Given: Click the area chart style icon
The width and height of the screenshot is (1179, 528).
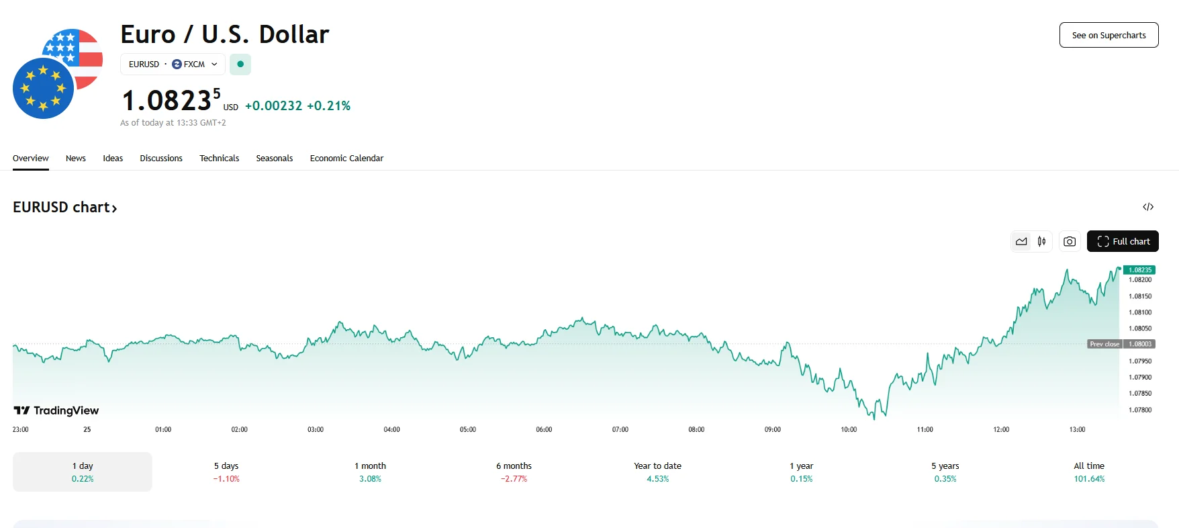Looking at the screenshot, I should (x=1021, y=241).
